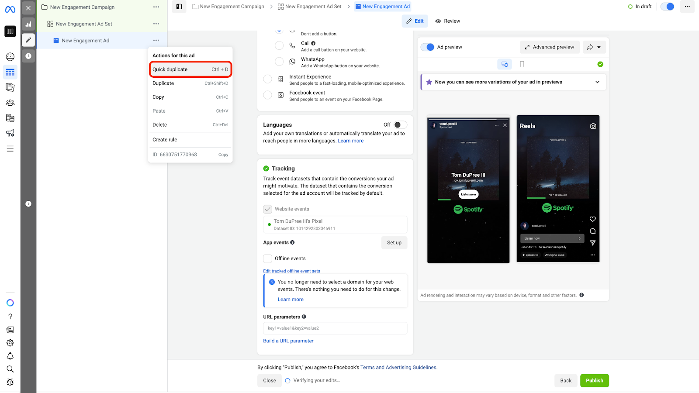
Task: Open the billing and payments icon
Action: click(x=10, y=118)
